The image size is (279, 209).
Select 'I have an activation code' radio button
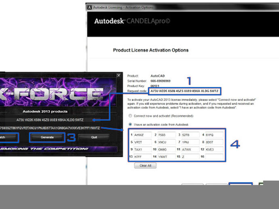(x=130, y=124)
